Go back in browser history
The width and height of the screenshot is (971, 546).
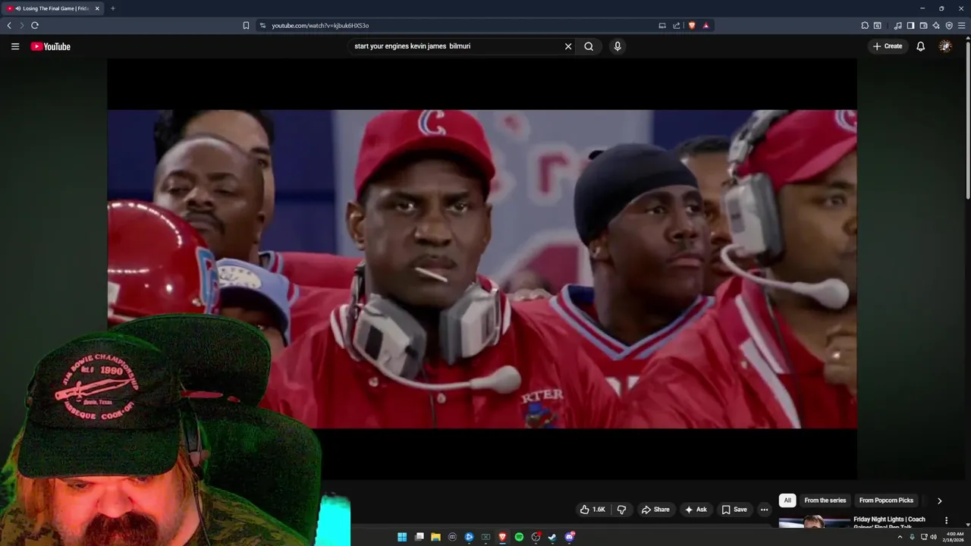point(9,25)
